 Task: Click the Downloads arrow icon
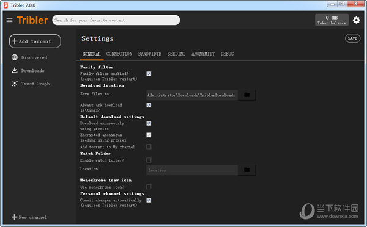point(15,70)
